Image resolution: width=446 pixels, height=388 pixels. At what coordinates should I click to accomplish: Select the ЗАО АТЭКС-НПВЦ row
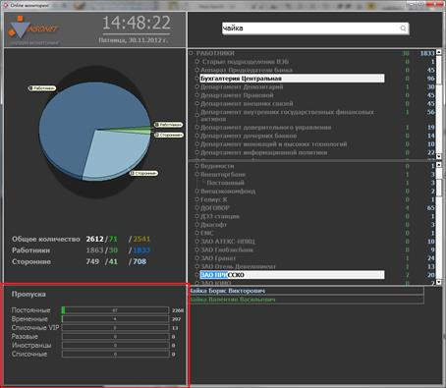pos(228,242)
